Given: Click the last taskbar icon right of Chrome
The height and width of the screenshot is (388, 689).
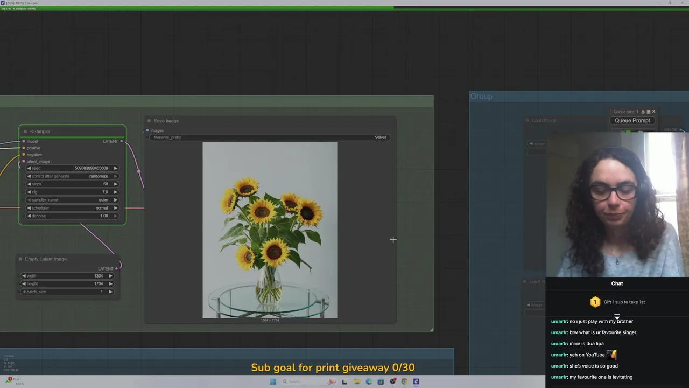Looking at the screenshot, I should 416,382.
